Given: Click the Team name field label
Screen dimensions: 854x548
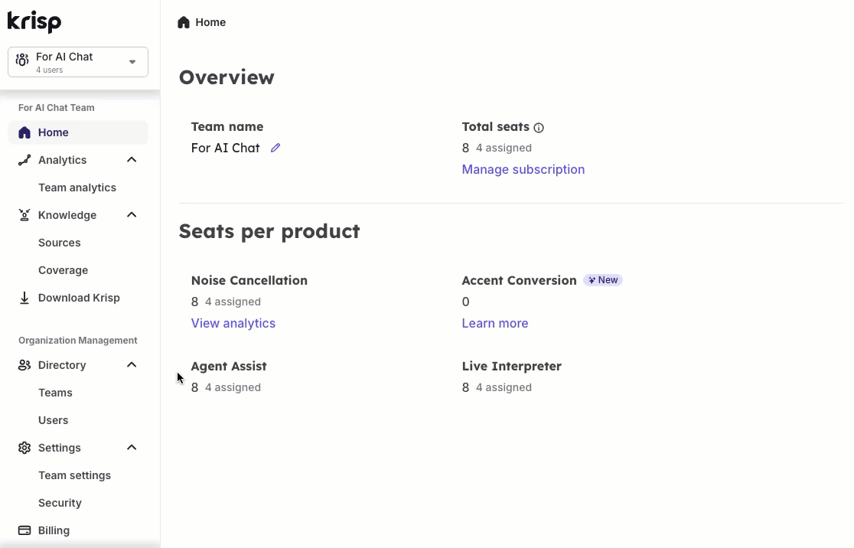Looking at the screenshot, I should pos(227,127).
